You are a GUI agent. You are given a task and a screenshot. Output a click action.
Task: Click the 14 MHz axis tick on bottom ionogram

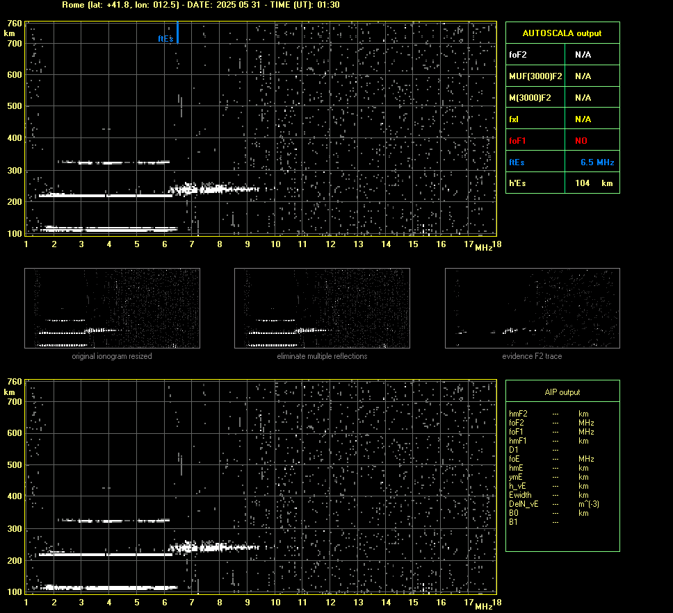[386, 603]
